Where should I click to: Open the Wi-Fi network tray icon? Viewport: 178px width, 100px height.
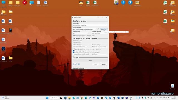click(x=164, y=98)
